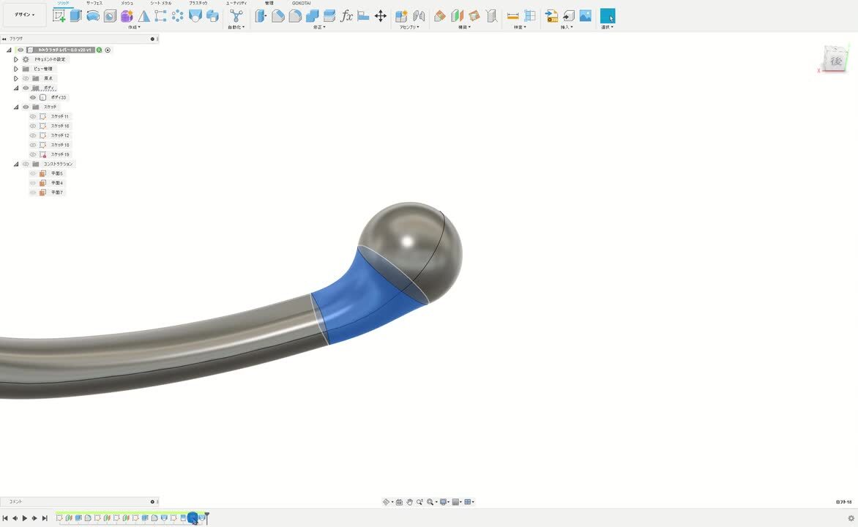
Task: Select the Extrude tool
Action: click(x=75, y=16)
